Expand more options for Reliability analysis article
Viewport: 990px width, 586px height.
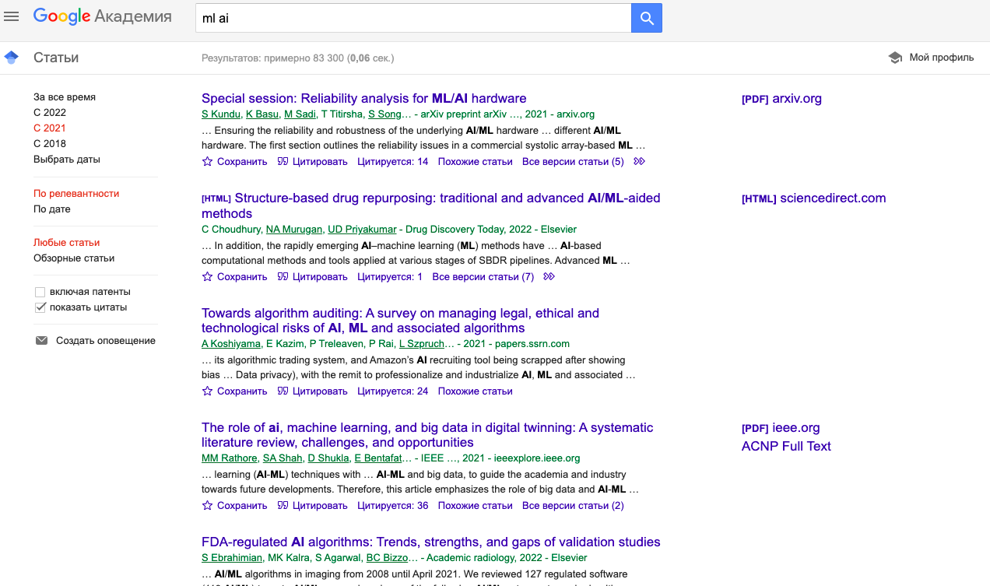(x=640, y=162)
